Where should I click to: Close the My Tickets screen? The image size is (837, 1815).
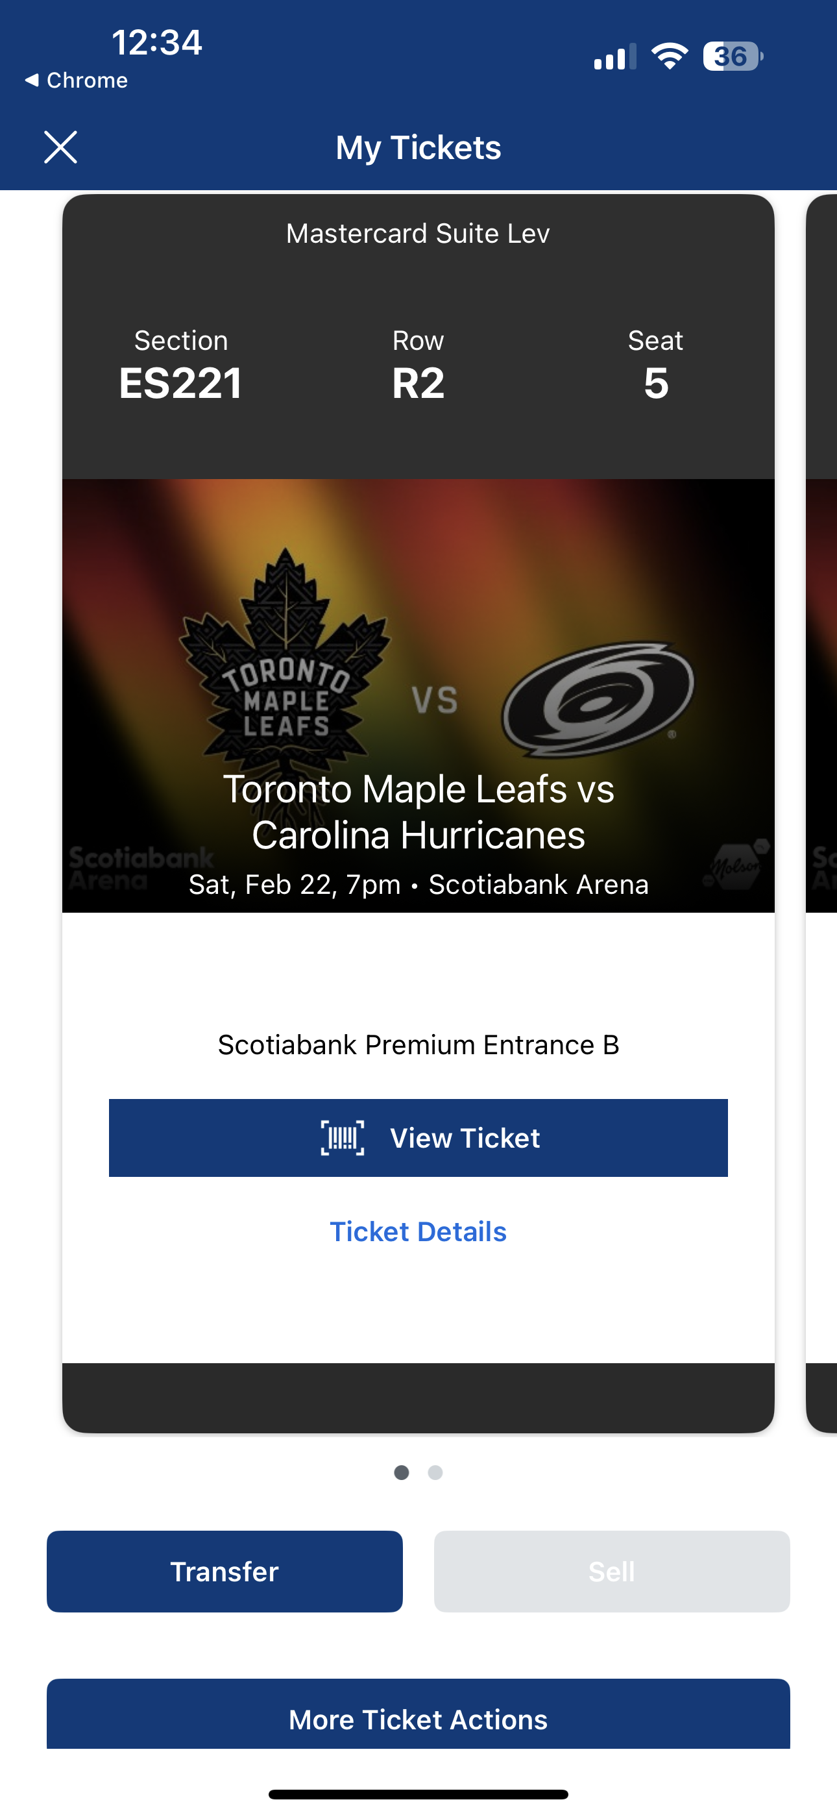[60, 147]
